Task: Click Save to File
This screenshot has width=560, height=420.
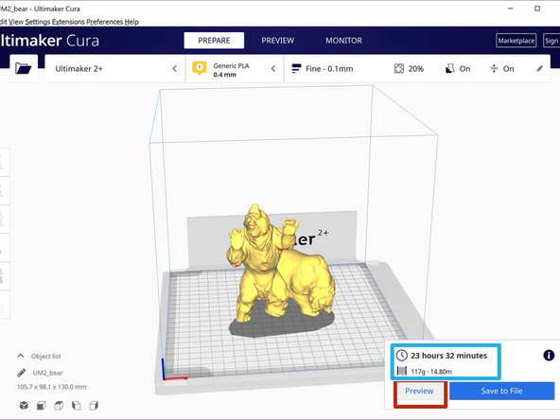Action: coord(501,391)
